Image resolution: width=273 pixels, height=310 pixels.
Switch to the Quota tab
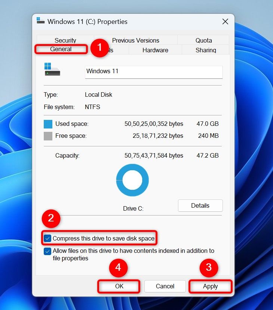(x=203, y=40)
